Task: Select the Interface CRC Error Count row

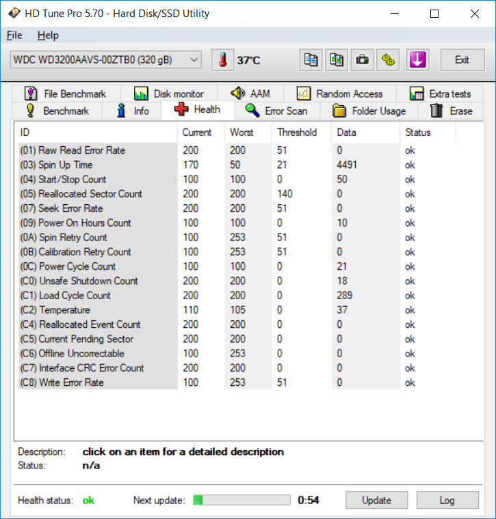Action: coord(237,368)
